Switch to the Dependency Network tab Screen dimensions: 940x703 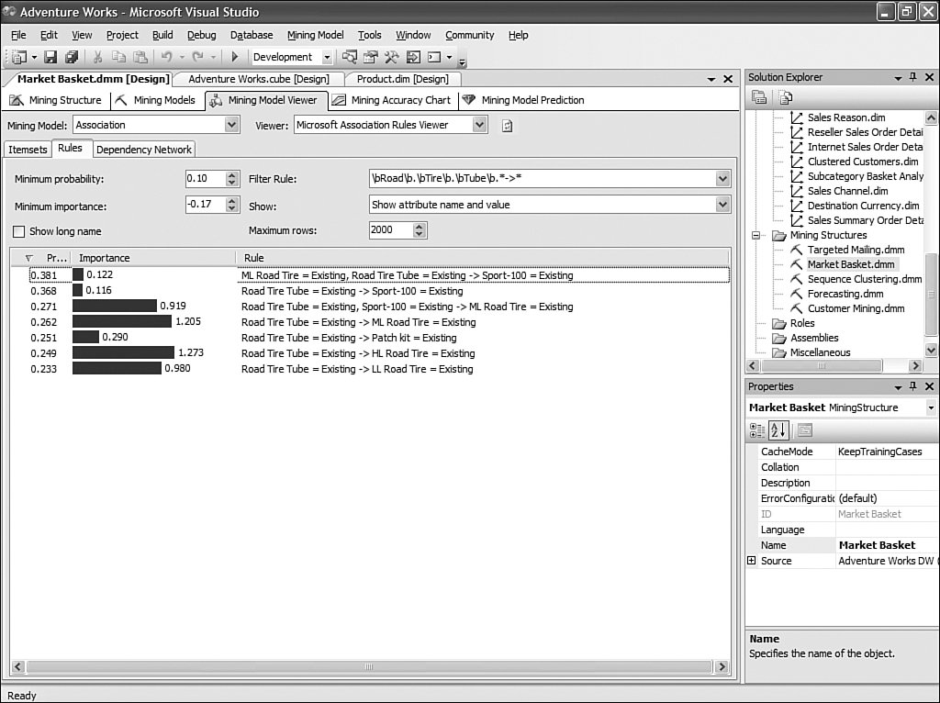(144, 150)
